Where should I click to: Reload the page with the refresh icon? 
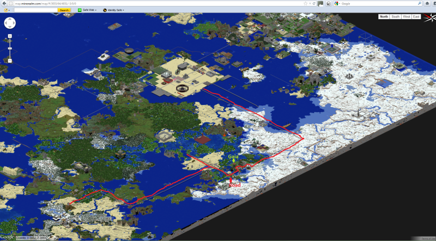click(x=314, y=4)
